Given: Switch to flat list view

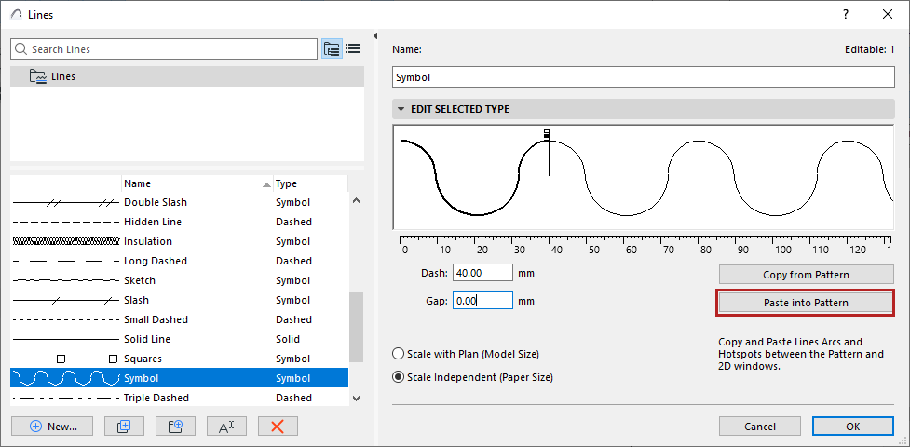Looking at the screenshot, I should 353,49.
